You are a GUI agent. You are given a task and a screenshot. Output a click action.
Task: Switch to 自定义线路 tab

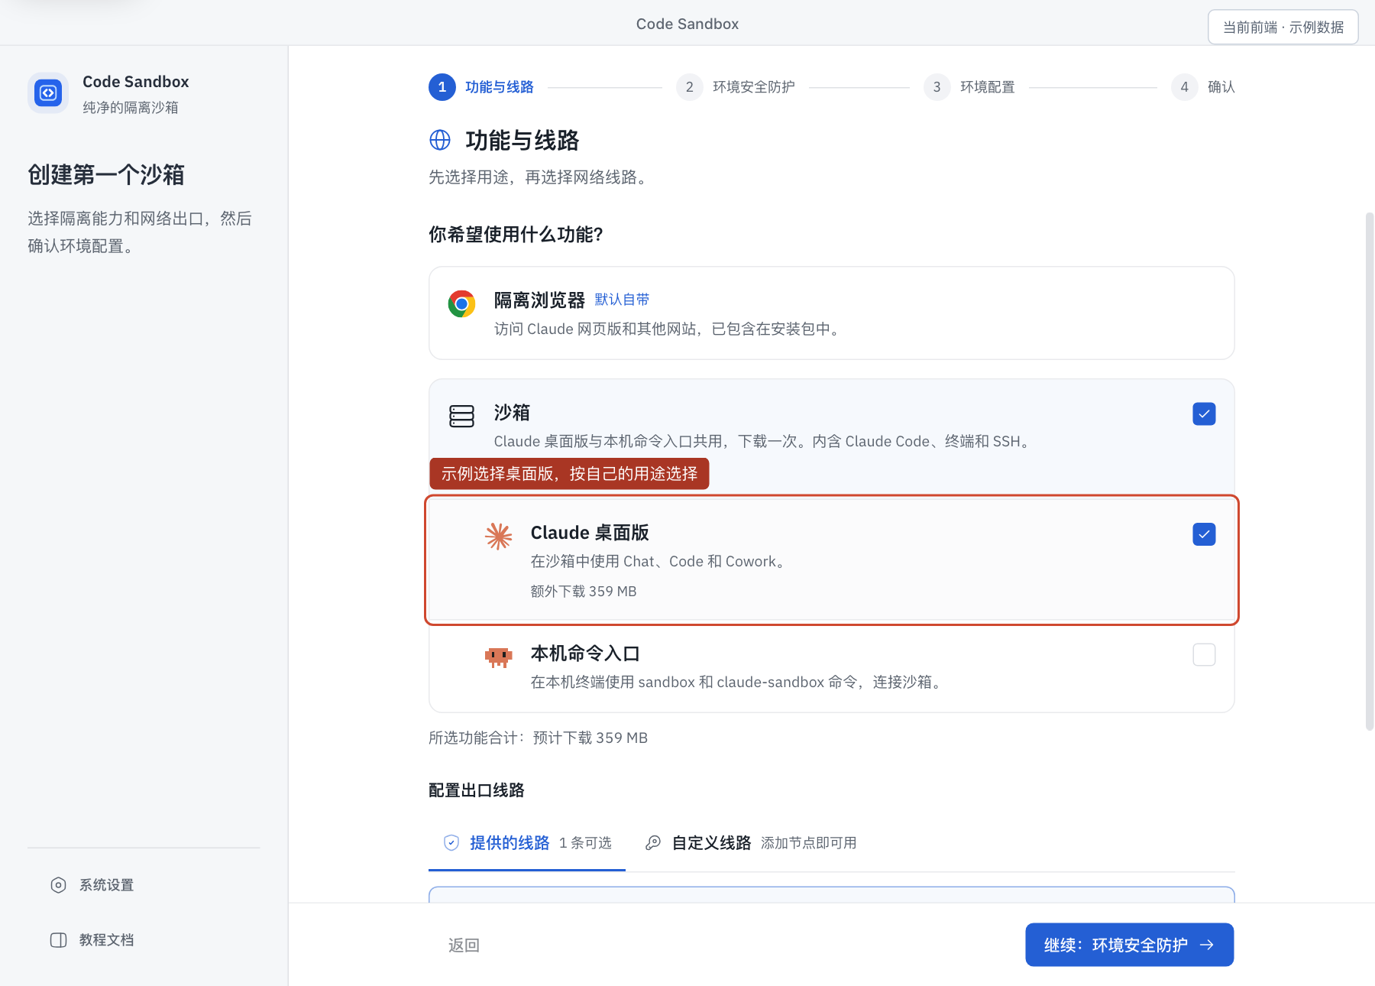(x=751, y=843)
